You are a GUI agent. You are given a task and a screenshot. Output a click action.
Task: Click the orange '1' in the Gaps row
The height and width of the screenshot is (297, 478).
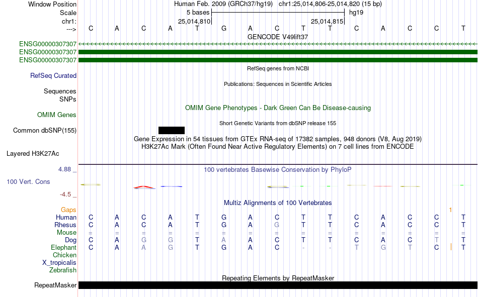450,210
